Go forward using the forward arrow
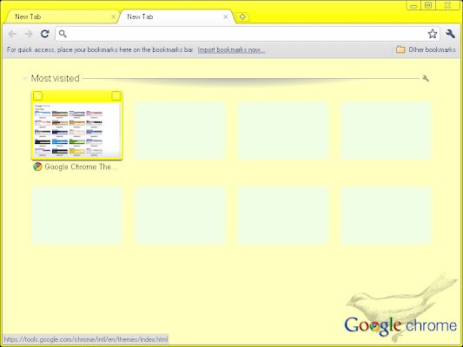463x347 pixels. 29,34
